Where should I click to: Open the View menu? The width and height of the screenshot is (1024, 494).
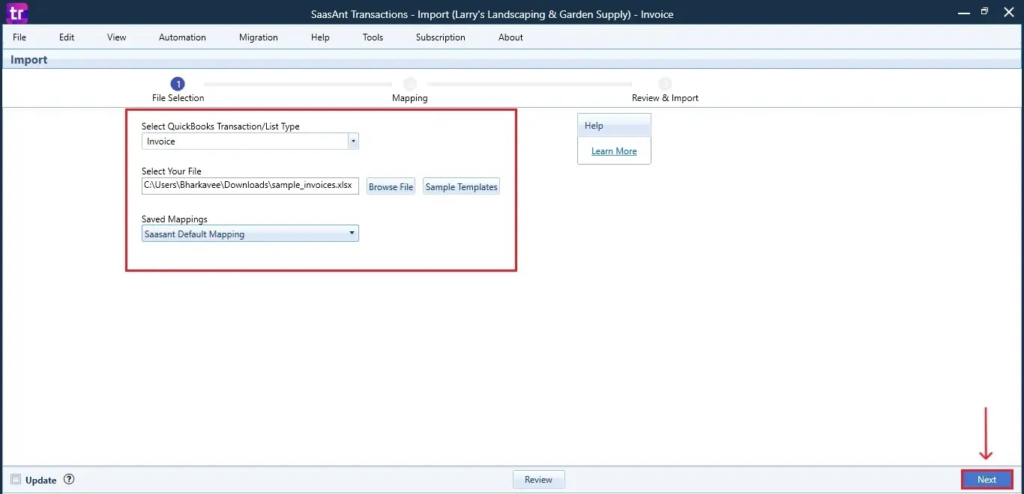coord(117,37)
